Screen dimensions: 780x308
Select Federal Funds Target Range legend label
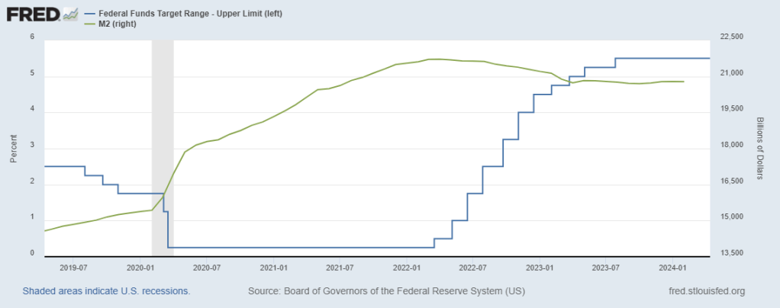click(x=191, y=14)
